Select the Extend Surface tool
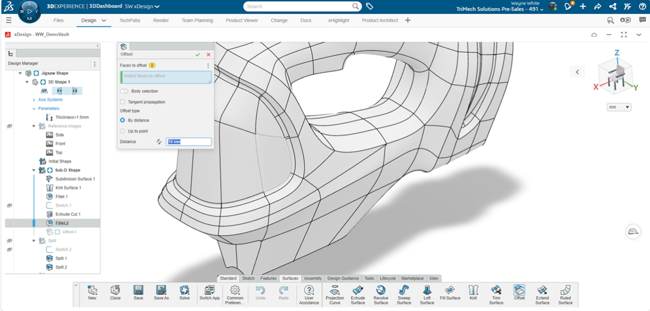650x311 pixels. pyautogui.click(x=542, y=294)
